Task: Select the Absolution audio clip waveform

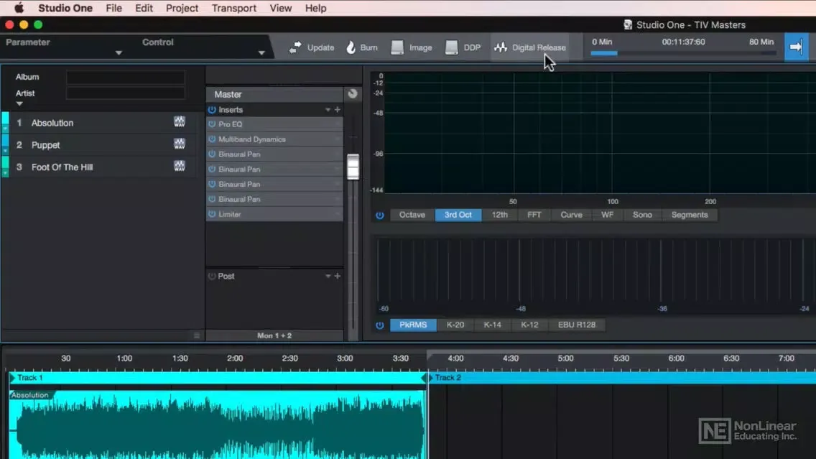Action: click(x=218, y=424)
